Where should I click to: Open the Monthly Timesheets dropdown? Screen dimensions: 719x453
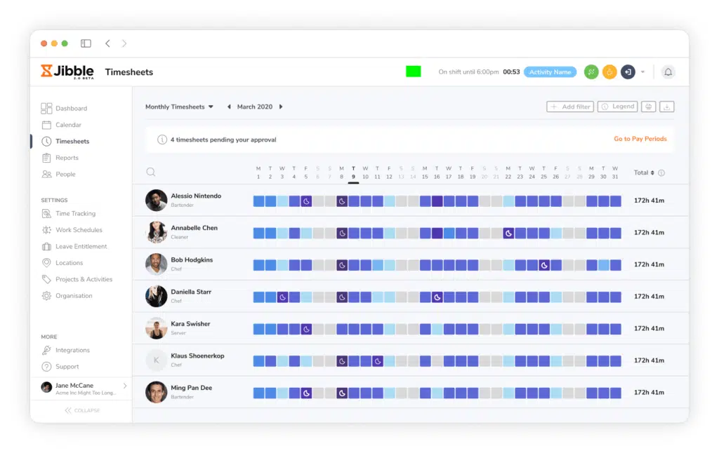point(179,107)
